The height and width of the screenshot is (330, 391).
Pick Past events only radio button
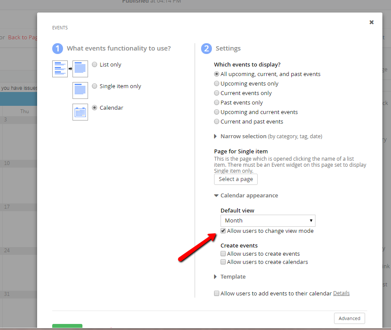[217, 103]
